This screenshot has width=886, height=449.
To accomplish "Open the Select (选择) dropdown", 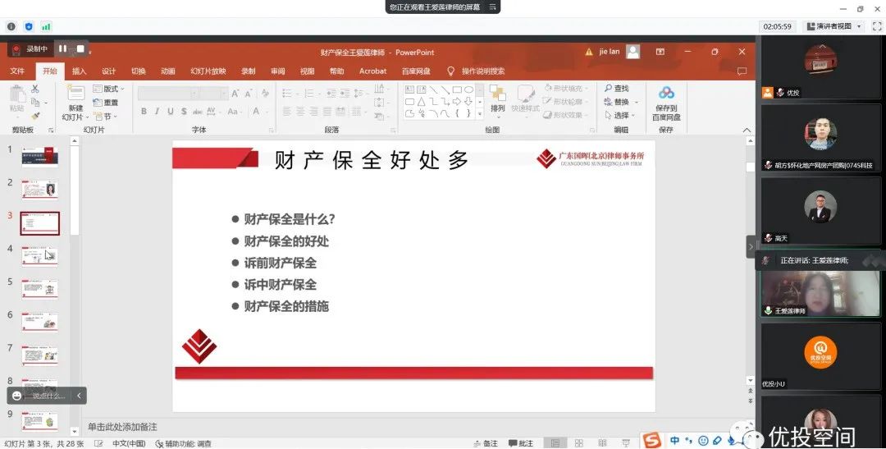I will [x=620, y=115].
